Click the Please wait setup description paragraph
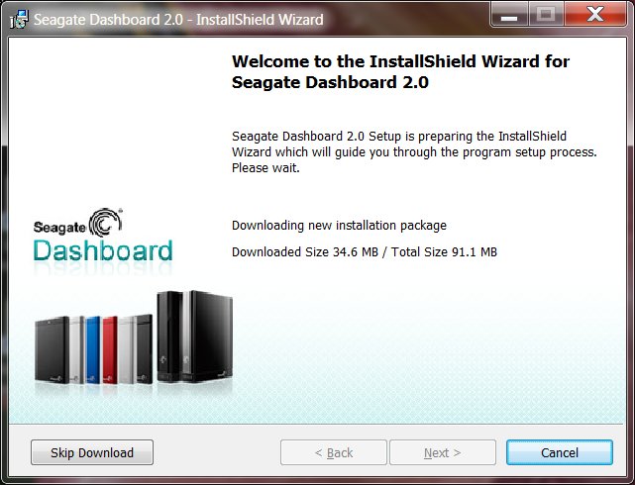Viewport: 635px width, 485px height. pos(414,152)
